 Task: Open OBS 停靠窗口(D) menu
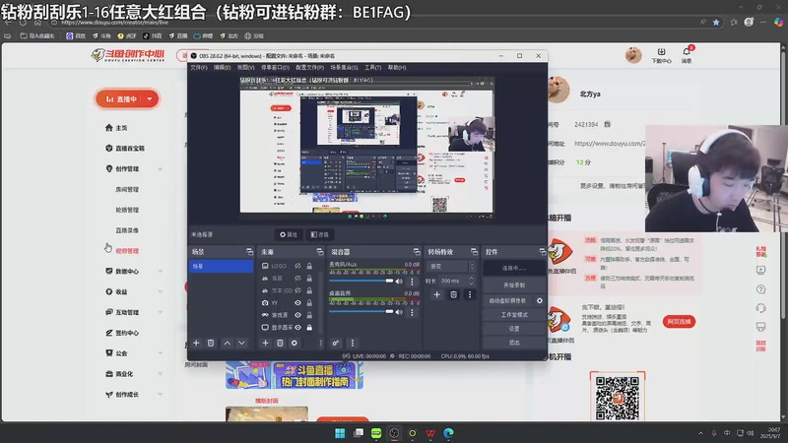click(x=276, y=67)
